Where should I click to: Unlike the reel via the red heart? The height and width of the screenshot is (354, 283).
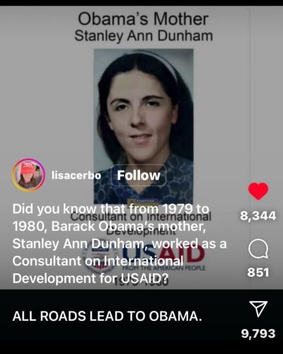pos(258,191)
